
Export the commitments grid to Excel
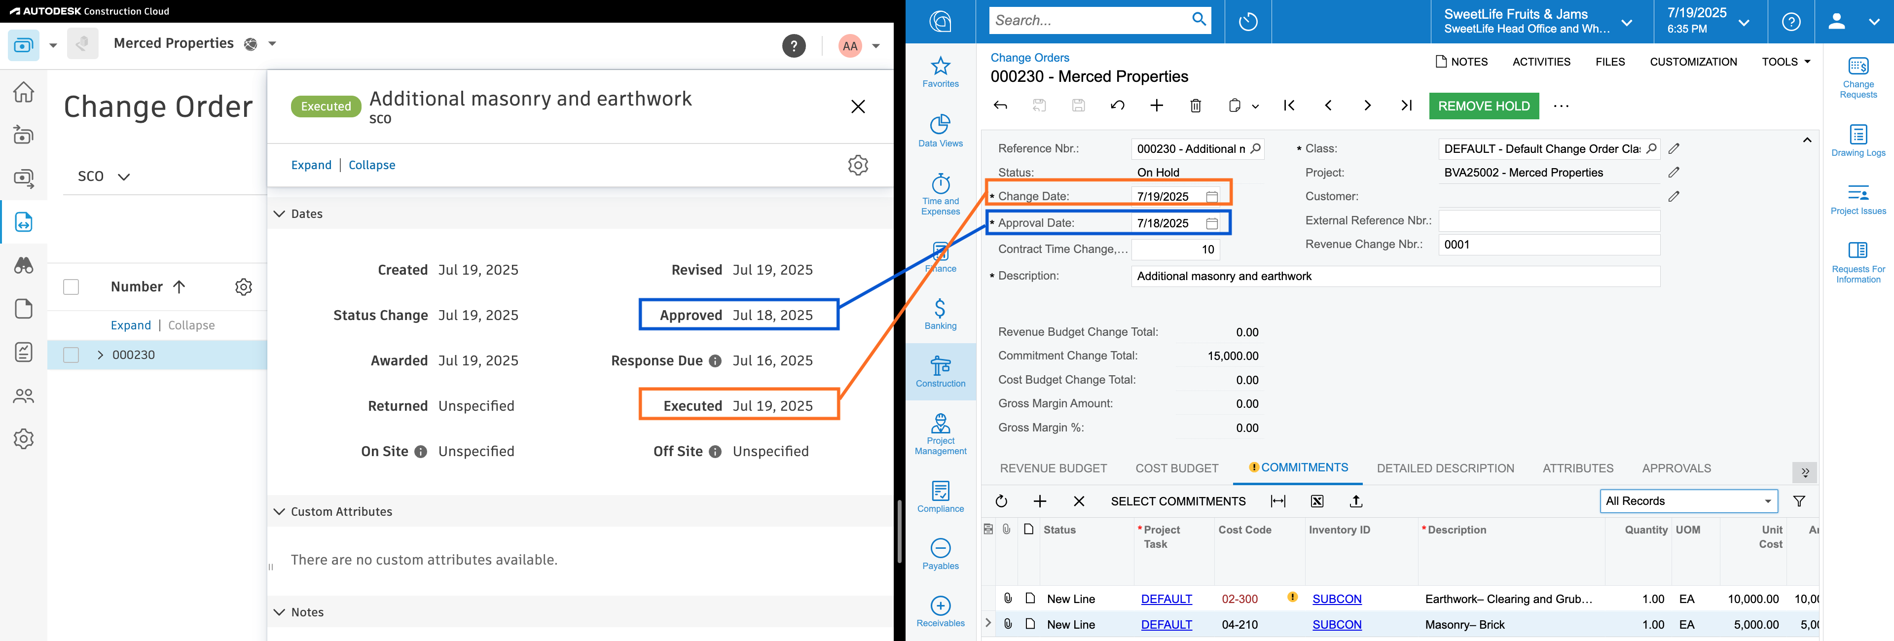tap(1317, 501)
